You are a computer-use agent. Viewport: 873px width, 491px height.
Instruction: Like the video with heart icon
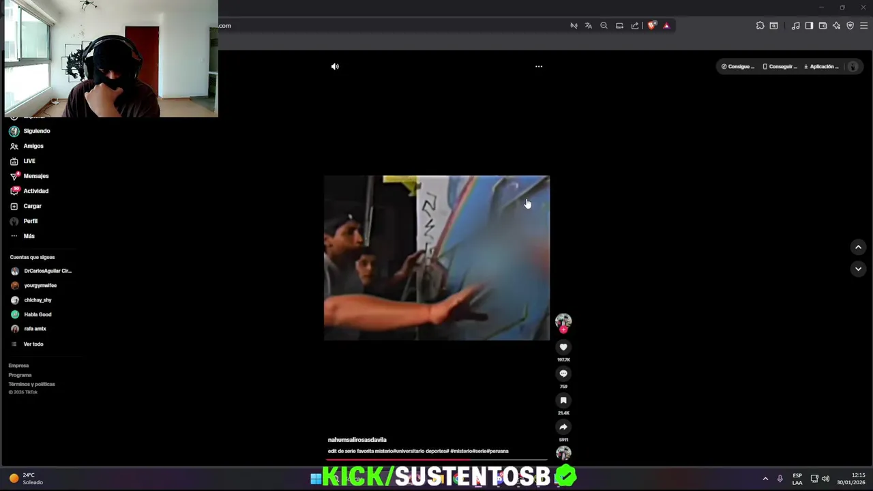click(x=563, y=347)
